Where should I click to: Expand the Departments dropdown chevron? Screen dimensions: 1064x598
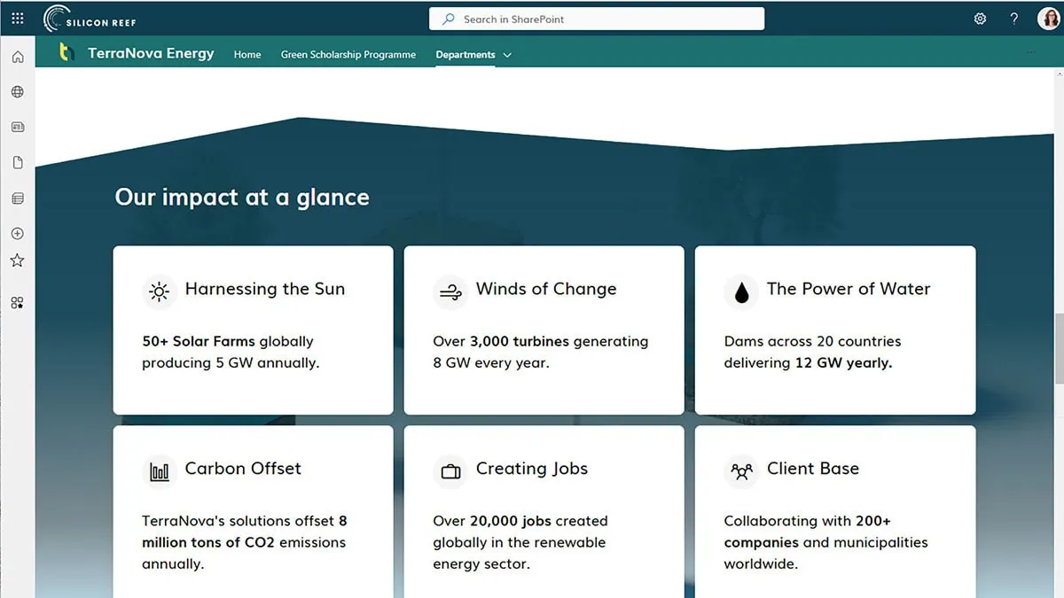tap(507, 55)
